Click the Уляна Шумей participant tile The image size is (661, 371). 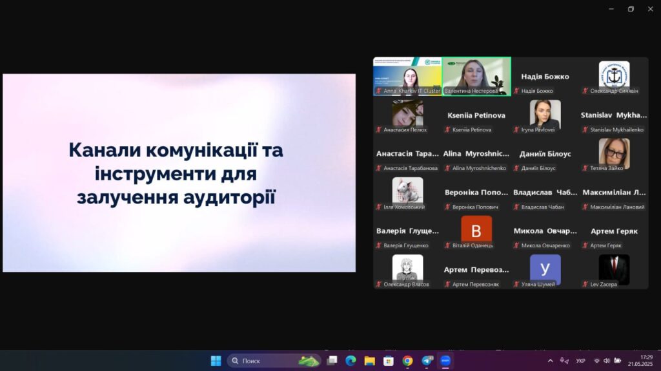545,271
